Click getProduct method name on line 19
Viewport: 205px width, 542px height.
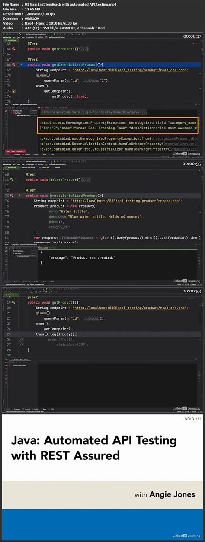[x=63, y=302]
